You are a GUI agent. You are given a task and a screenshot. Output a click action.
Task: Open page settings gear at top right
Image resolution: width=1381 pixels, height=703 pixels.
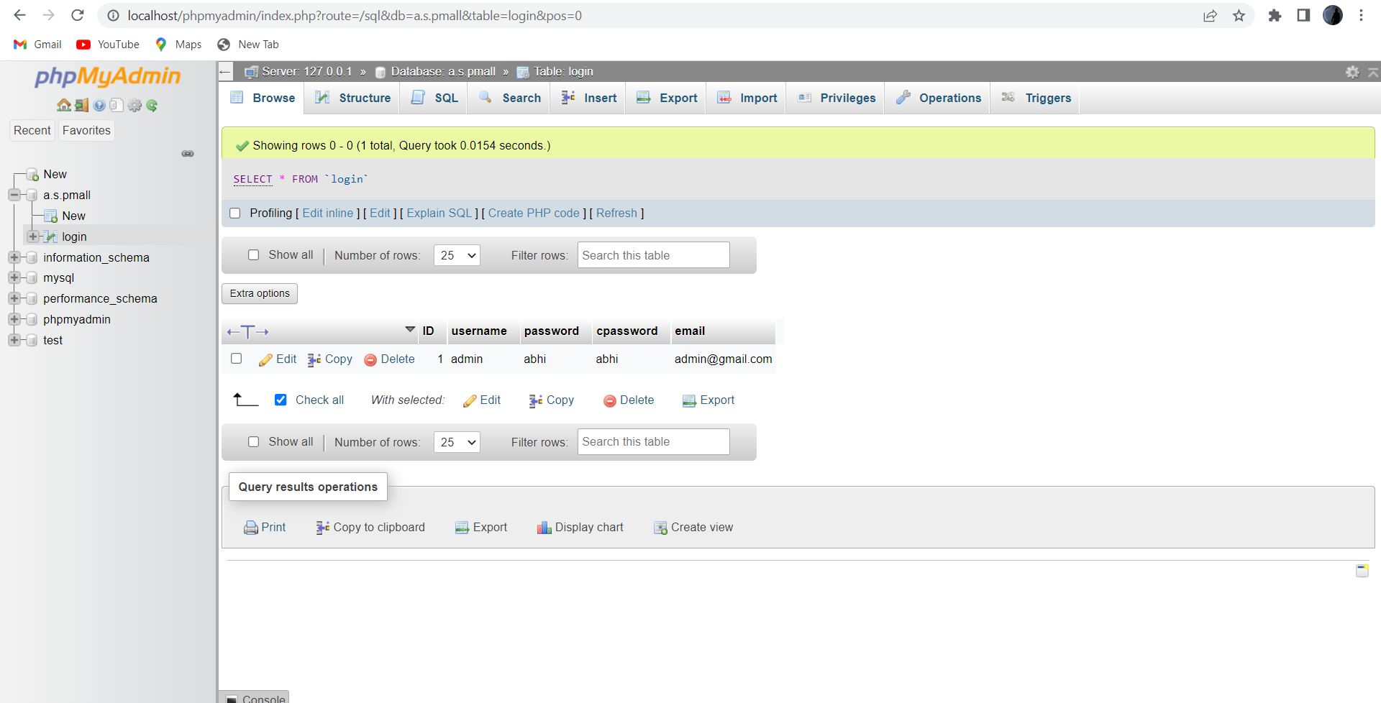coord(1352,72)
